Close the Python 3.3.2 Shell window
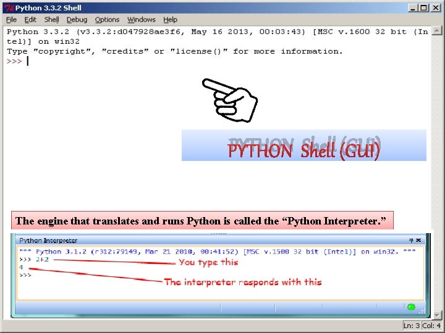The image size is (445, 333). tap(436, 8)
